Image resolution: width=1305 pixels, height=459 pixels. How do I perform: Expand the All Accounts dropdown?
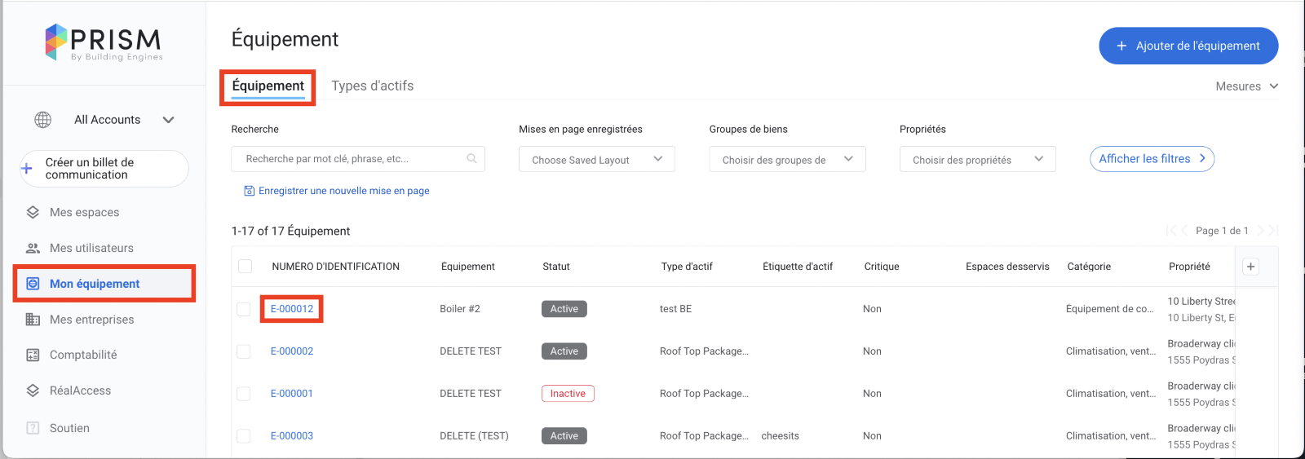click(168, 120)
